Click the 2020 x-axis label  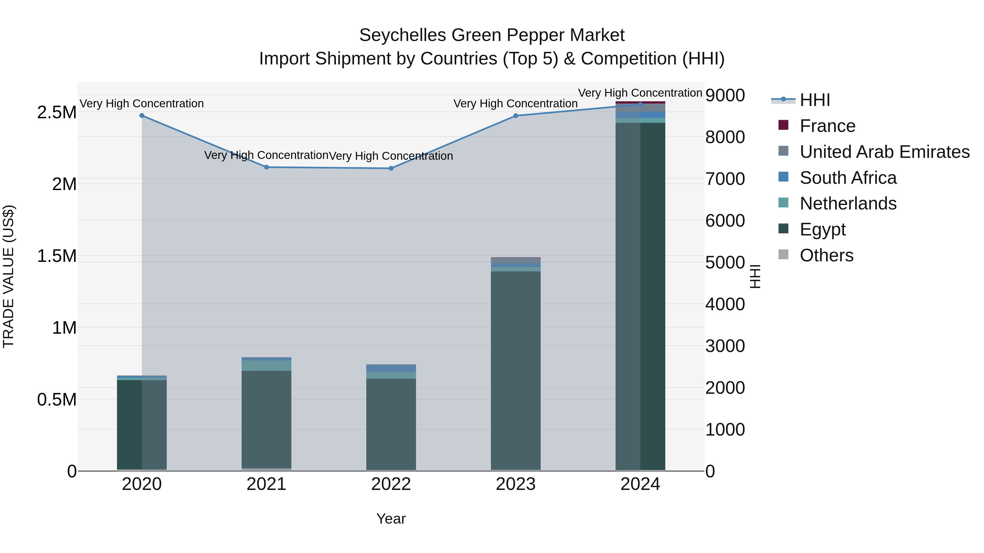tap(142, 484)
